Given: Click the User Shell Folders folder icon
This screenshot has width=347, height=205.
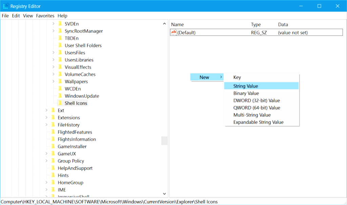Looking at the screenshot, I should (60, 45).
